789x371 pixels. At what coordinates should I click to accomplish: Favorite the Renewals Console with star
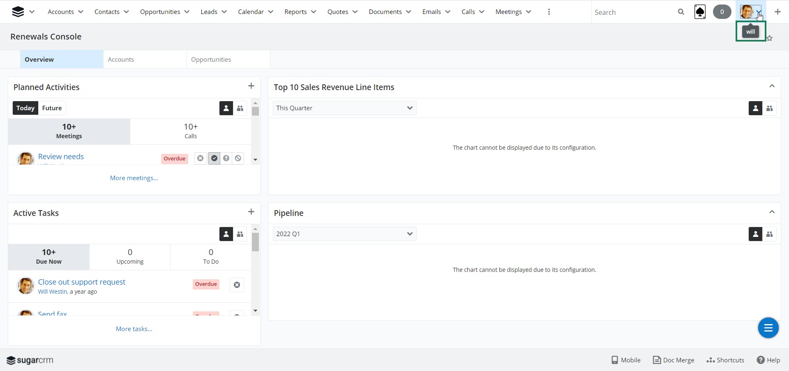(x=770, y=38)
